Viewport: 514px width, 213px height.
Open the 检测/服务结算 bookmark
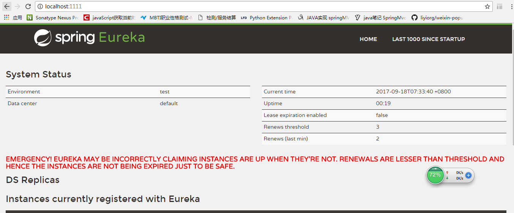(x=217, y=17)
